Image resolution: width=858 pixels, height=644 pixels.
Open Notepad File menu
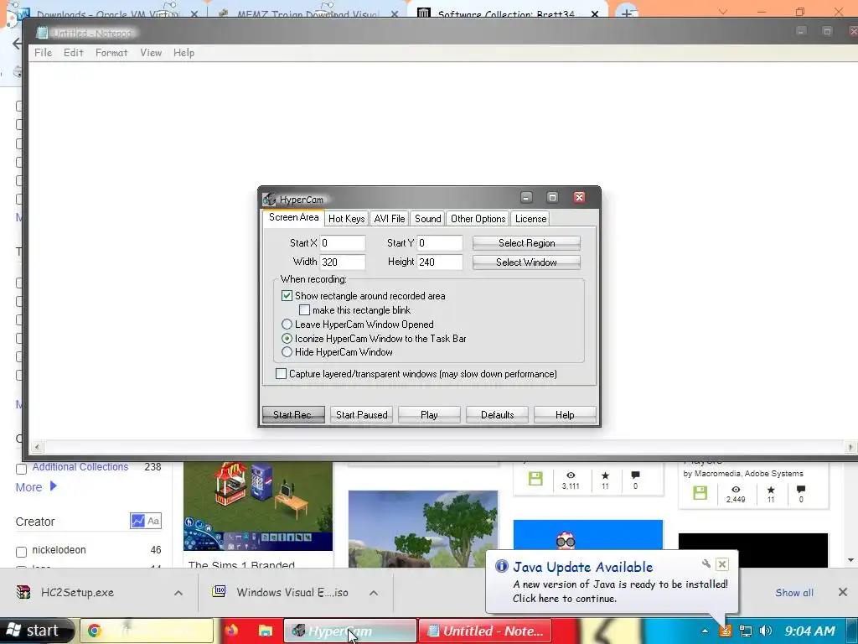click(x=44, y=53)
